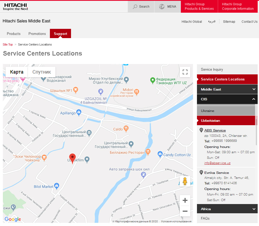259x226 pixels.
Task: Click the fullscreen map icon
Action: pos(185,72)
